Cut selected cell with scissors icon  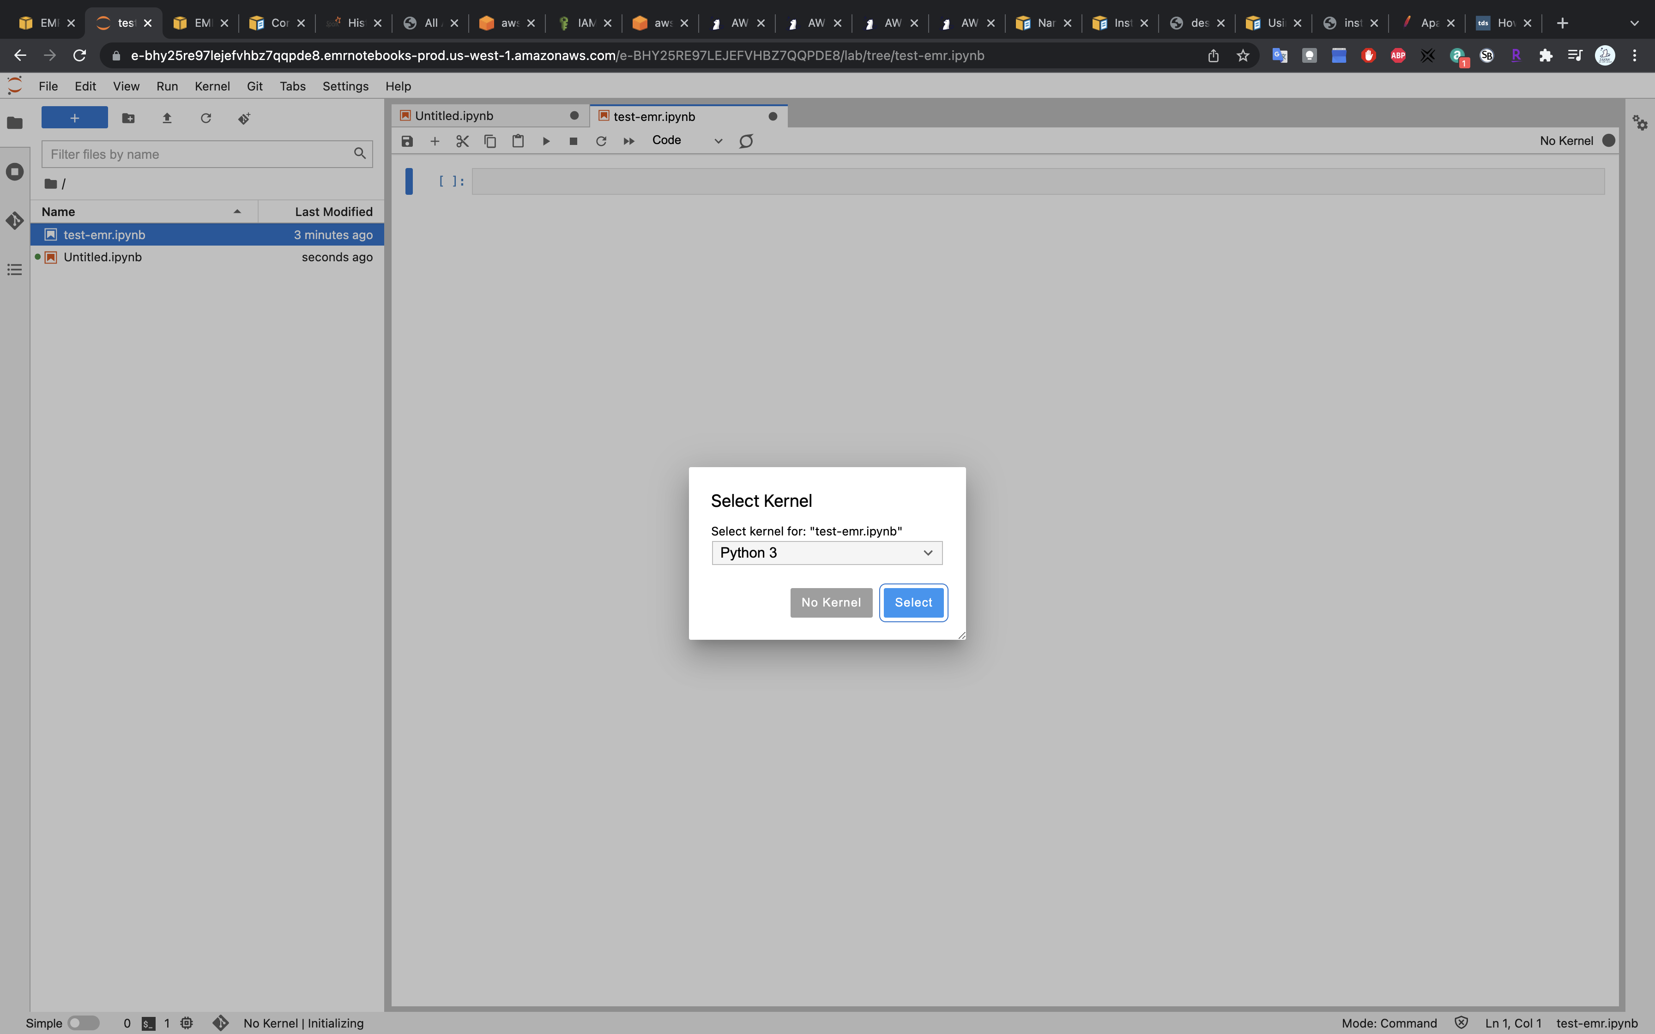pos(462,141)
